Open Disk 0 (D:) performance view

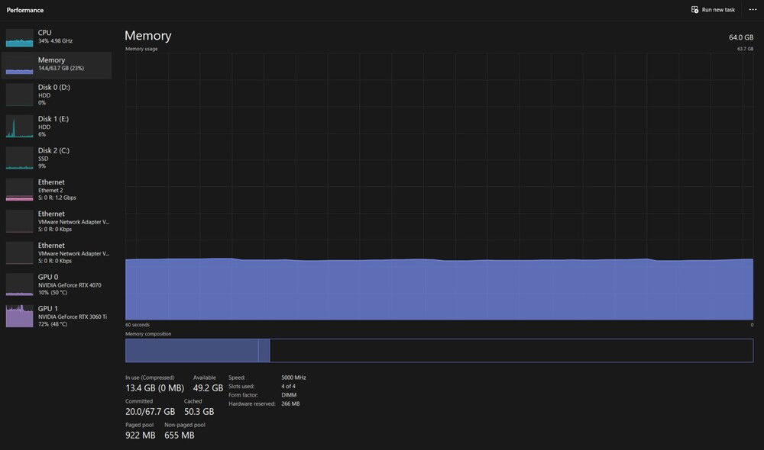pos(57,95)
